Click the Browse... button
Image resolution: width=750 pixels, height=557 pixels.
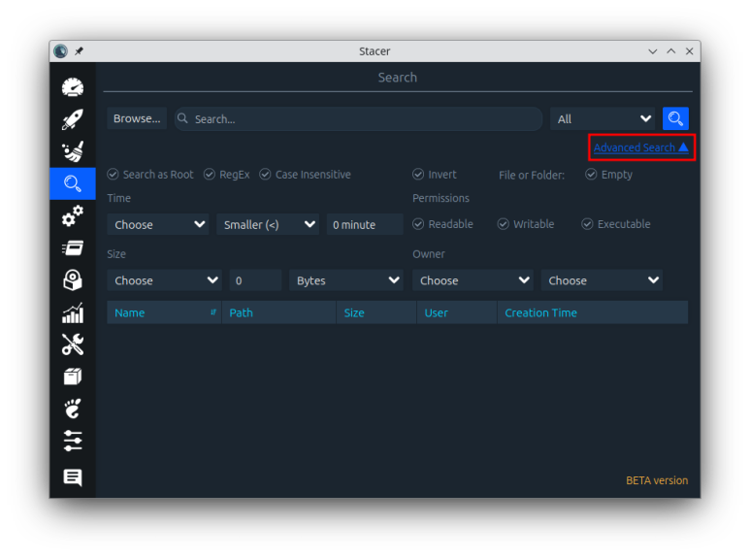click(x=137, y=118)
